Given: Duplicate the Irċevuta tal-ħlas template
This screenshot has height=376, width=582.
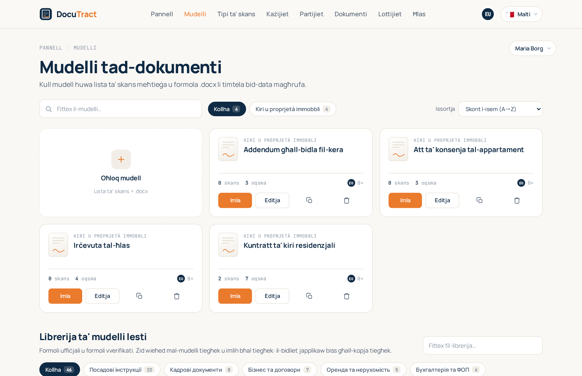Looking at the screenshot, I should click(139, 296).
